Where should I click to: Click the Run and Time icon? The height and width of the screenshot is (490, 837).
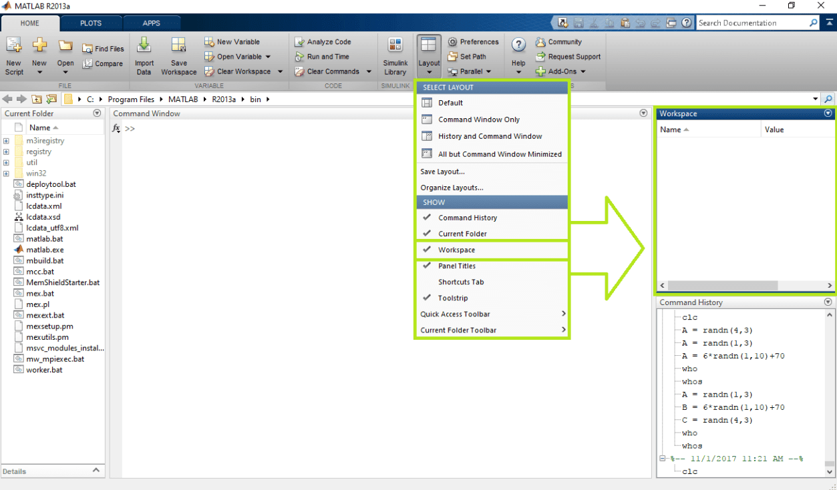point(299,57)
